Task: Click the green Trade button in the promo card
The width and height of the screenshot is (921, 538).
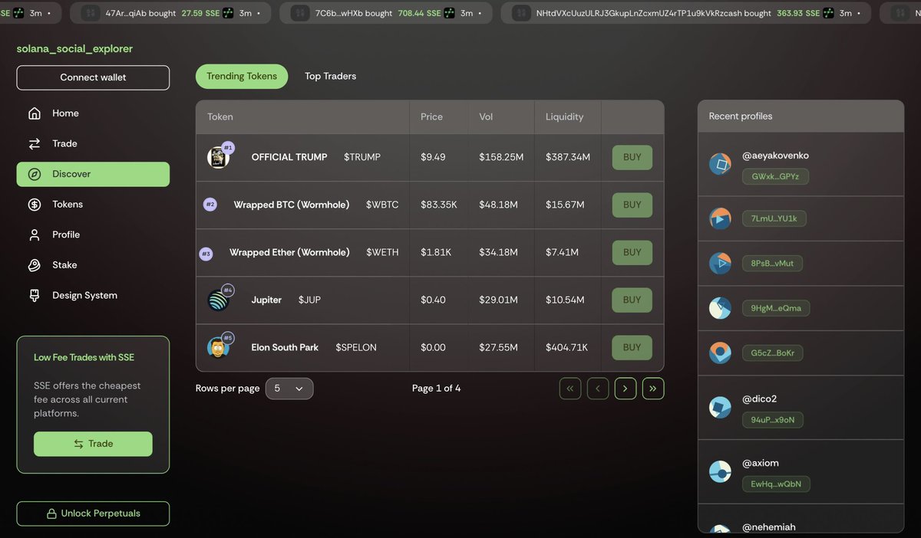Action: coord(93,444)
